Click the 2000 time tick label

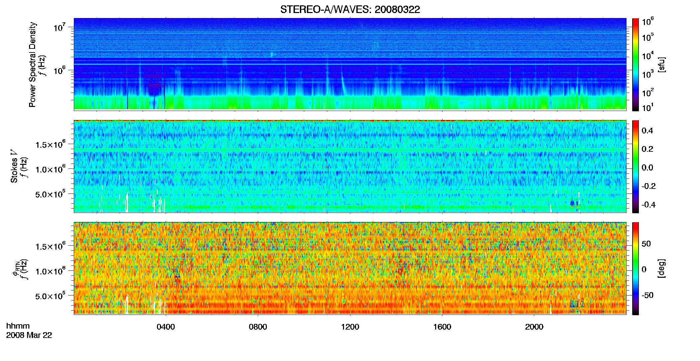coord(534,327)
